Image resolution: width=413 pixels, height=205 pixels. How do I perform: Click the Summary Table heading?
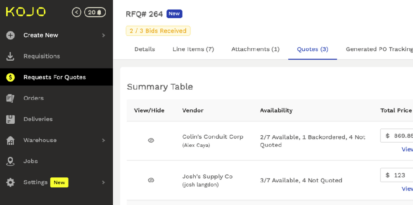coord(160,87)
